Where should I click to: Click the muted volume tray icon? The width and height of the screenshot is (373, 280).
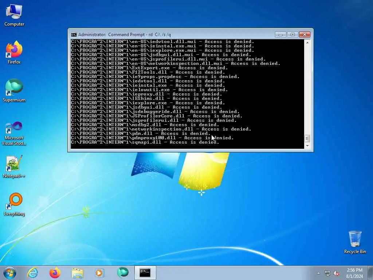[336, 273]
